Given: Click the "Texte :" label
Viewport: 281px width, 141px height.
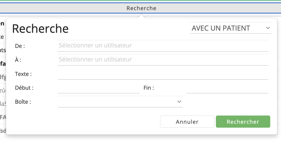Looking at the screenshot, I should 23,74.
